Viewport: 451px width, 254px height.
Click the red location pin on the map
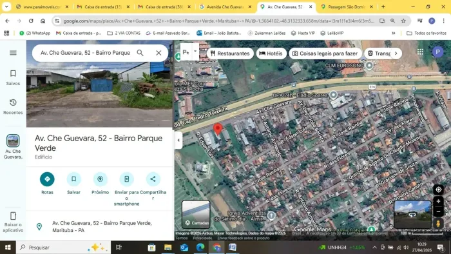pos(218,129)
